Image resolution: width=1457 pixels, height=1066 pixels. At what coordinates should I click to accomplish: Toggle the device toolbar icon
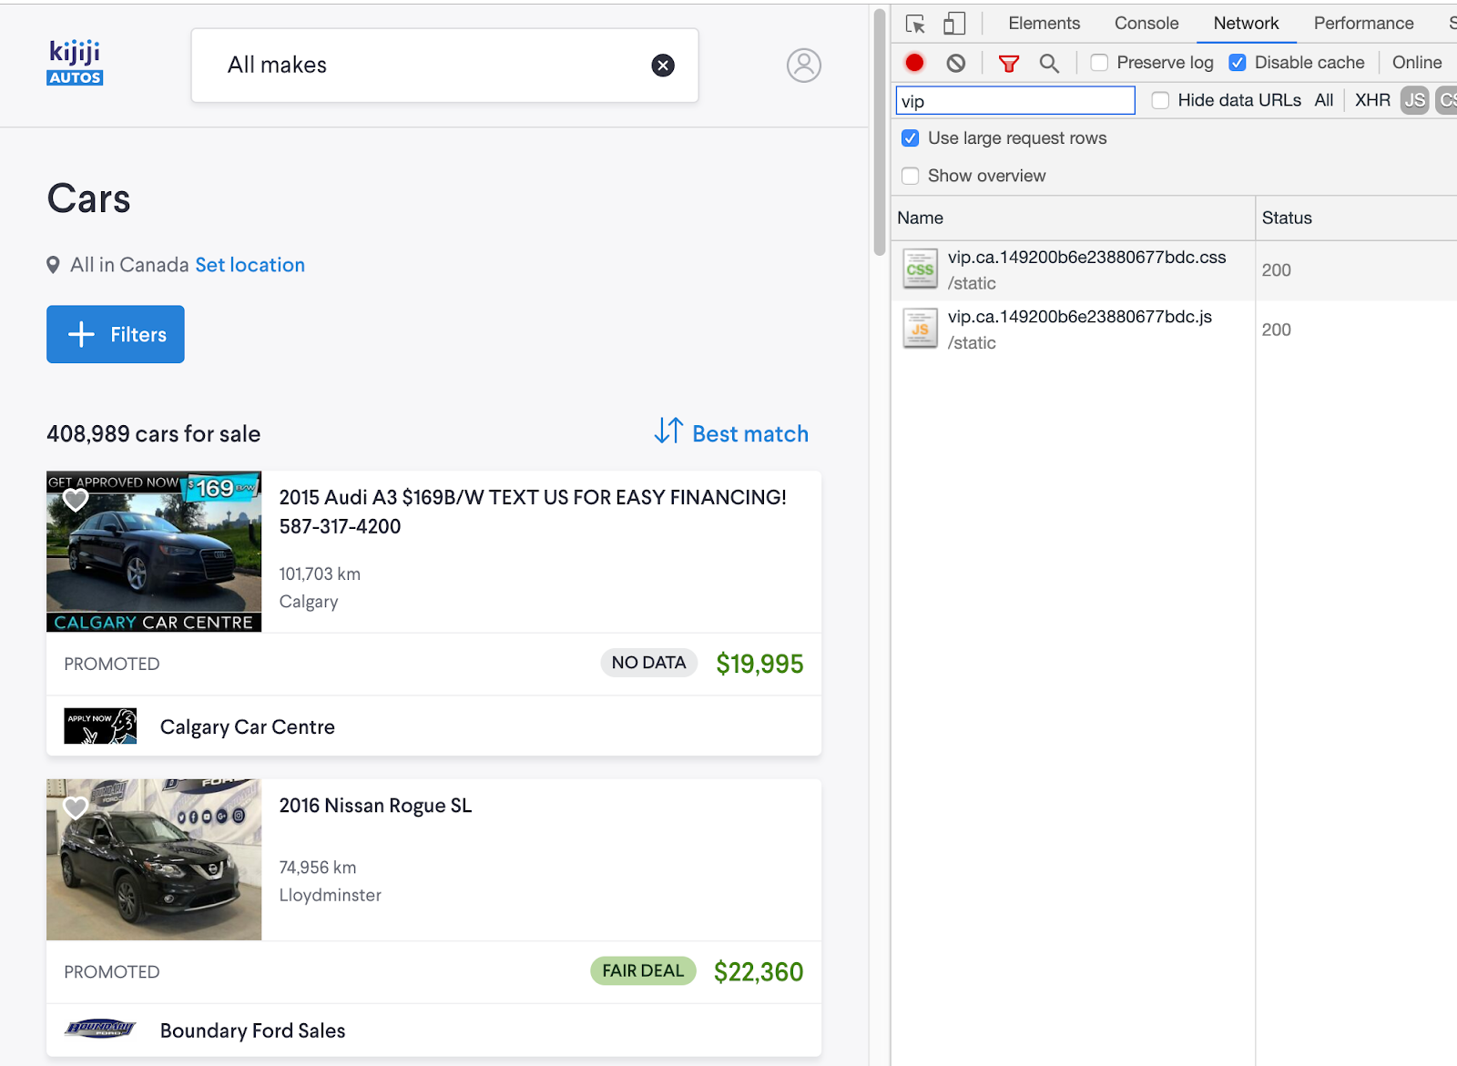coord(954,24)
